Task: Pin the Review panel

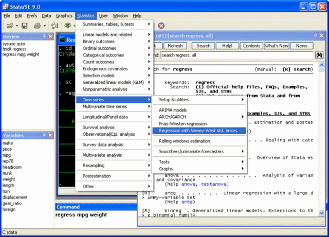Action: click(x=44, y=36)
